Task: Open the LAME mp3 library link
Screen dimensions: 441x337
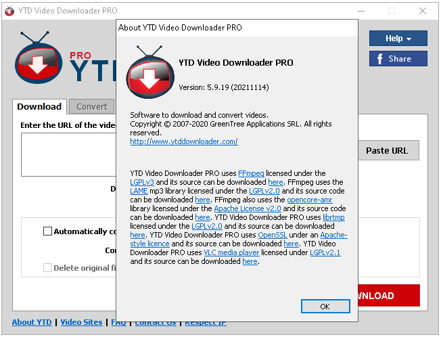Action: 139,191
